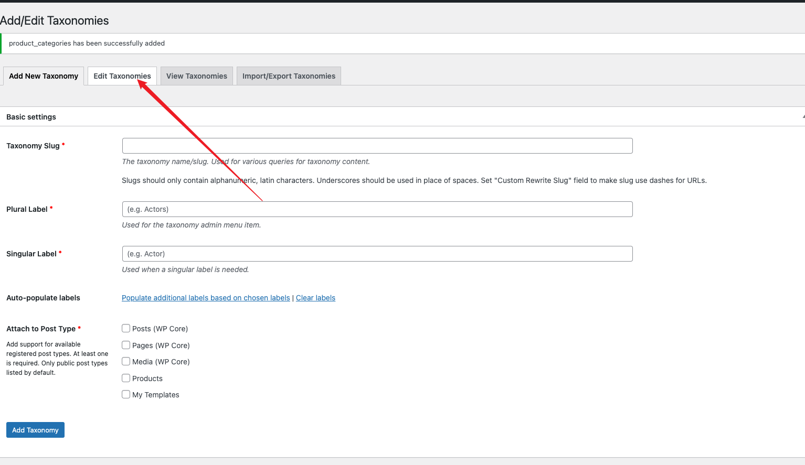Focus the Singular Label input box
805x465 pixels.
tap(377, 254)
